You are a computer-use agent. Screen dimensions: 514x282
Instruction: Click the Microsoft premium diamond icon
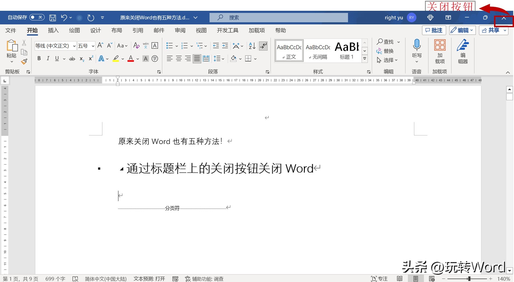click(x=430, y=18)
